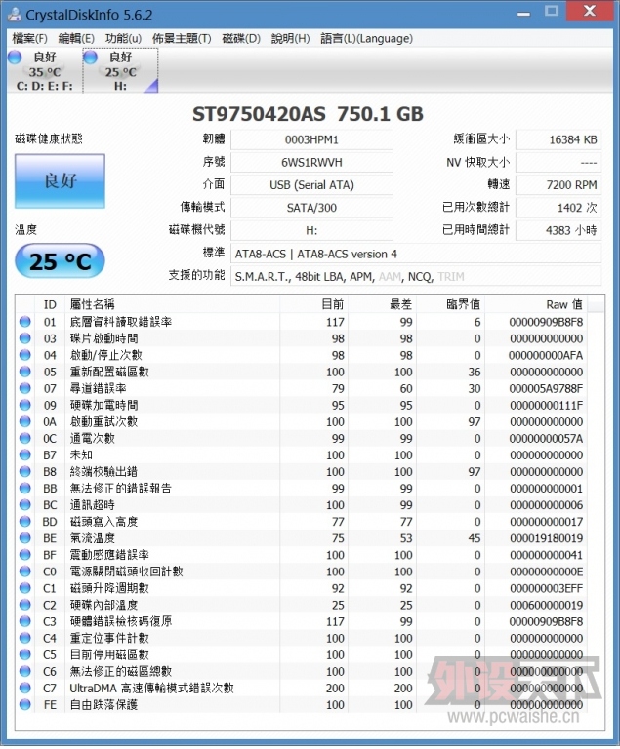Click the 16384 KB buffer size field

[x=558, y=140]
